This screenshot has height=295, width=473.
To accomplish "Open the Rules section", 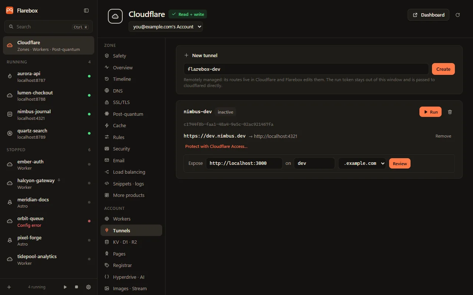I will pyautogui.click(x=131, y=137).
